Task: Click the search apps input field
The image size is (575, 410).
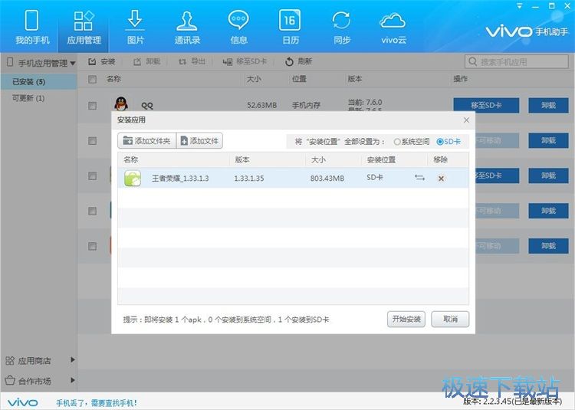Action: pyautogui.click(x=516, y=62)
